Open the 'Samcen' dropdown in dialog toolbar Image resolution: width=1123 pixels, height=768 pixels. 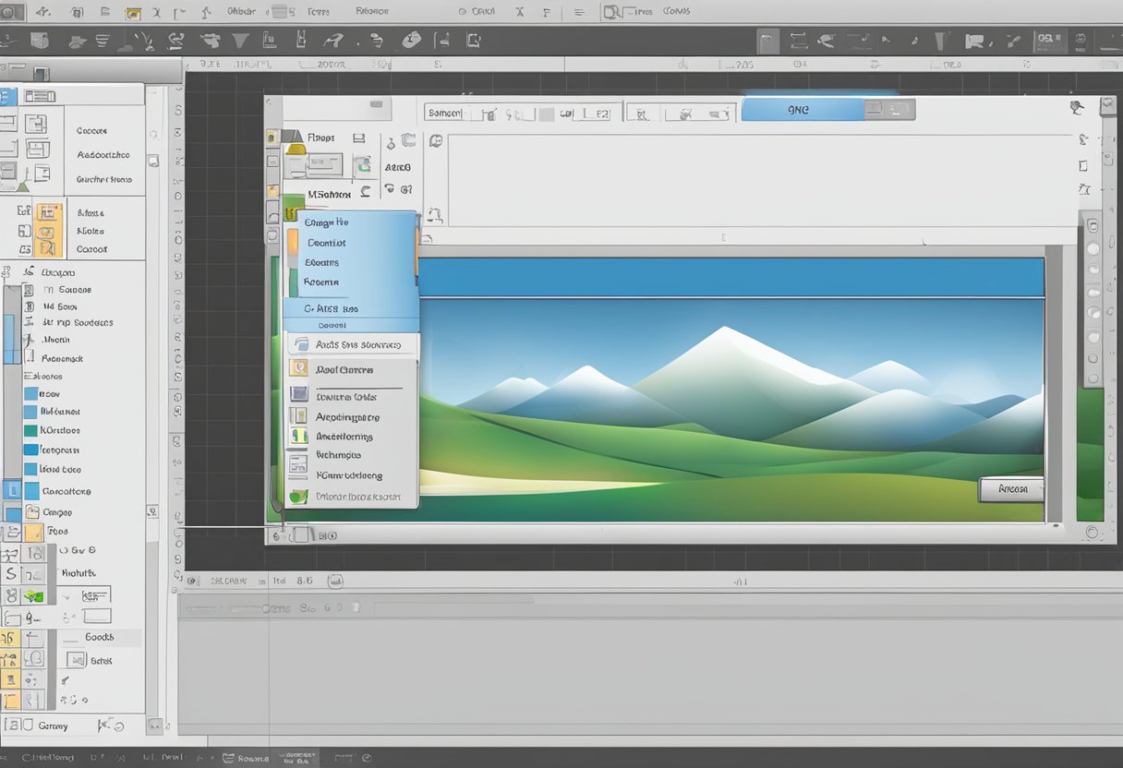coord(447,113)
